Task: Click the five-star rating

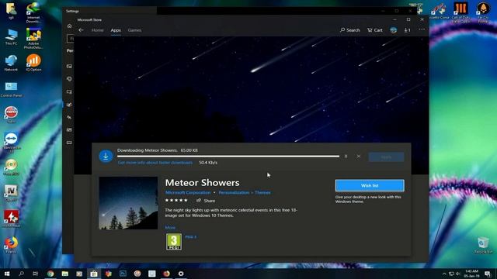Action: pyautogui.click(x=176, y=200)
